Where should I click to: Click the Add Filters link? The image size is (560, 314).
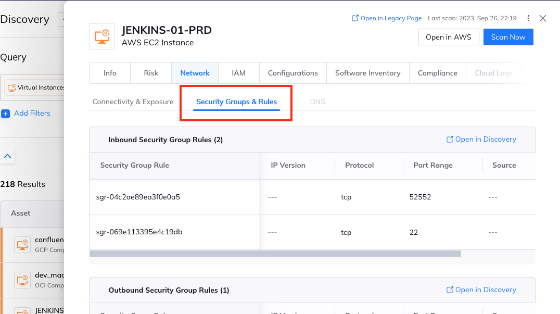[x=32, y=113]
